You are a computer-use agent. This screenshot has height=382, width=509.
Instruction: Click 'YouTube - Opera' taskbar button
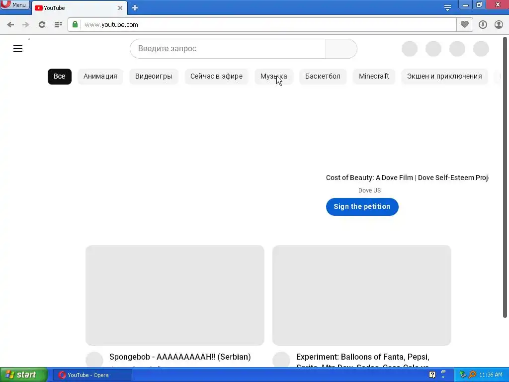[92, 375]
